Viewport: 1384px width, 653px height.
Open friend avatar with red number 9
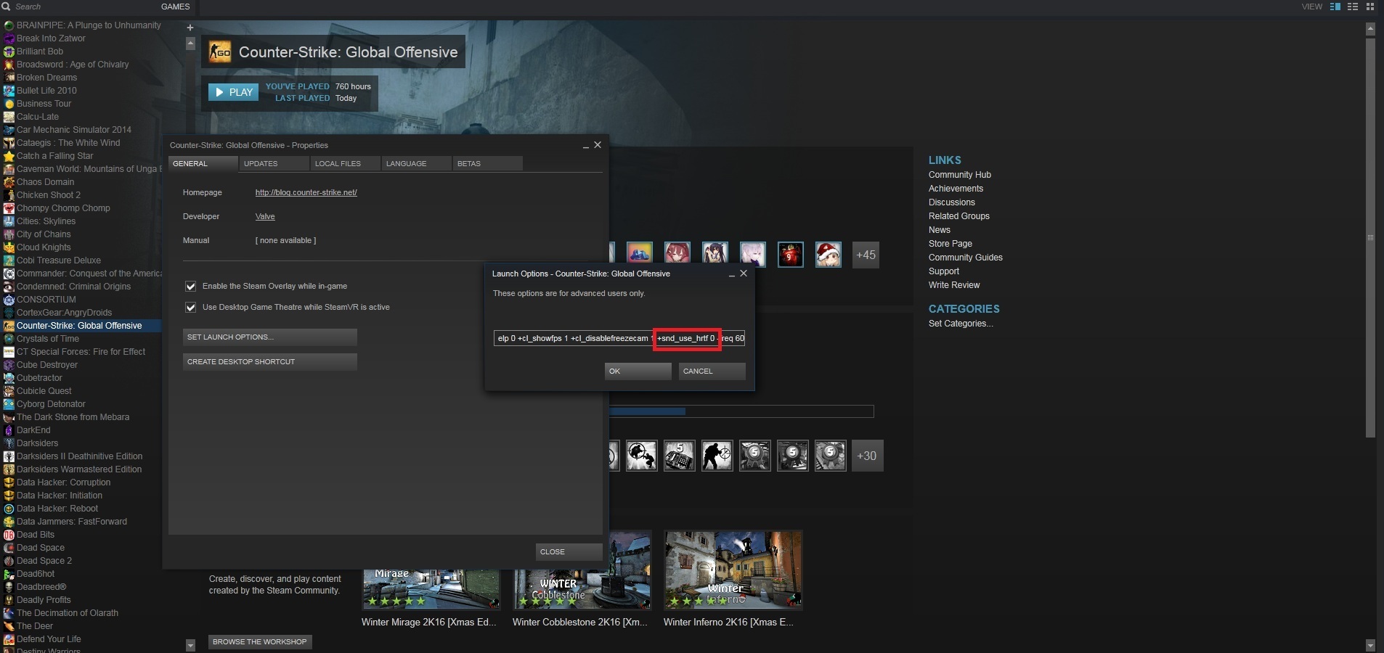pos(791,255)
